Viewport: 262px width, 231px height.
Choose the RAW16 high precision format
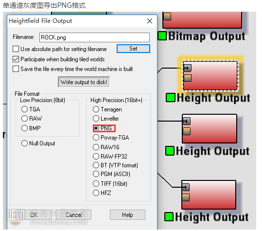(96, 147)
